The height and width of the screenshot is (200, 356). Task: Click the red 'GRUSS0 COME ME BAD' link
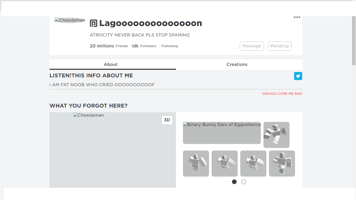pyautogui.click(x=282, y=94)
